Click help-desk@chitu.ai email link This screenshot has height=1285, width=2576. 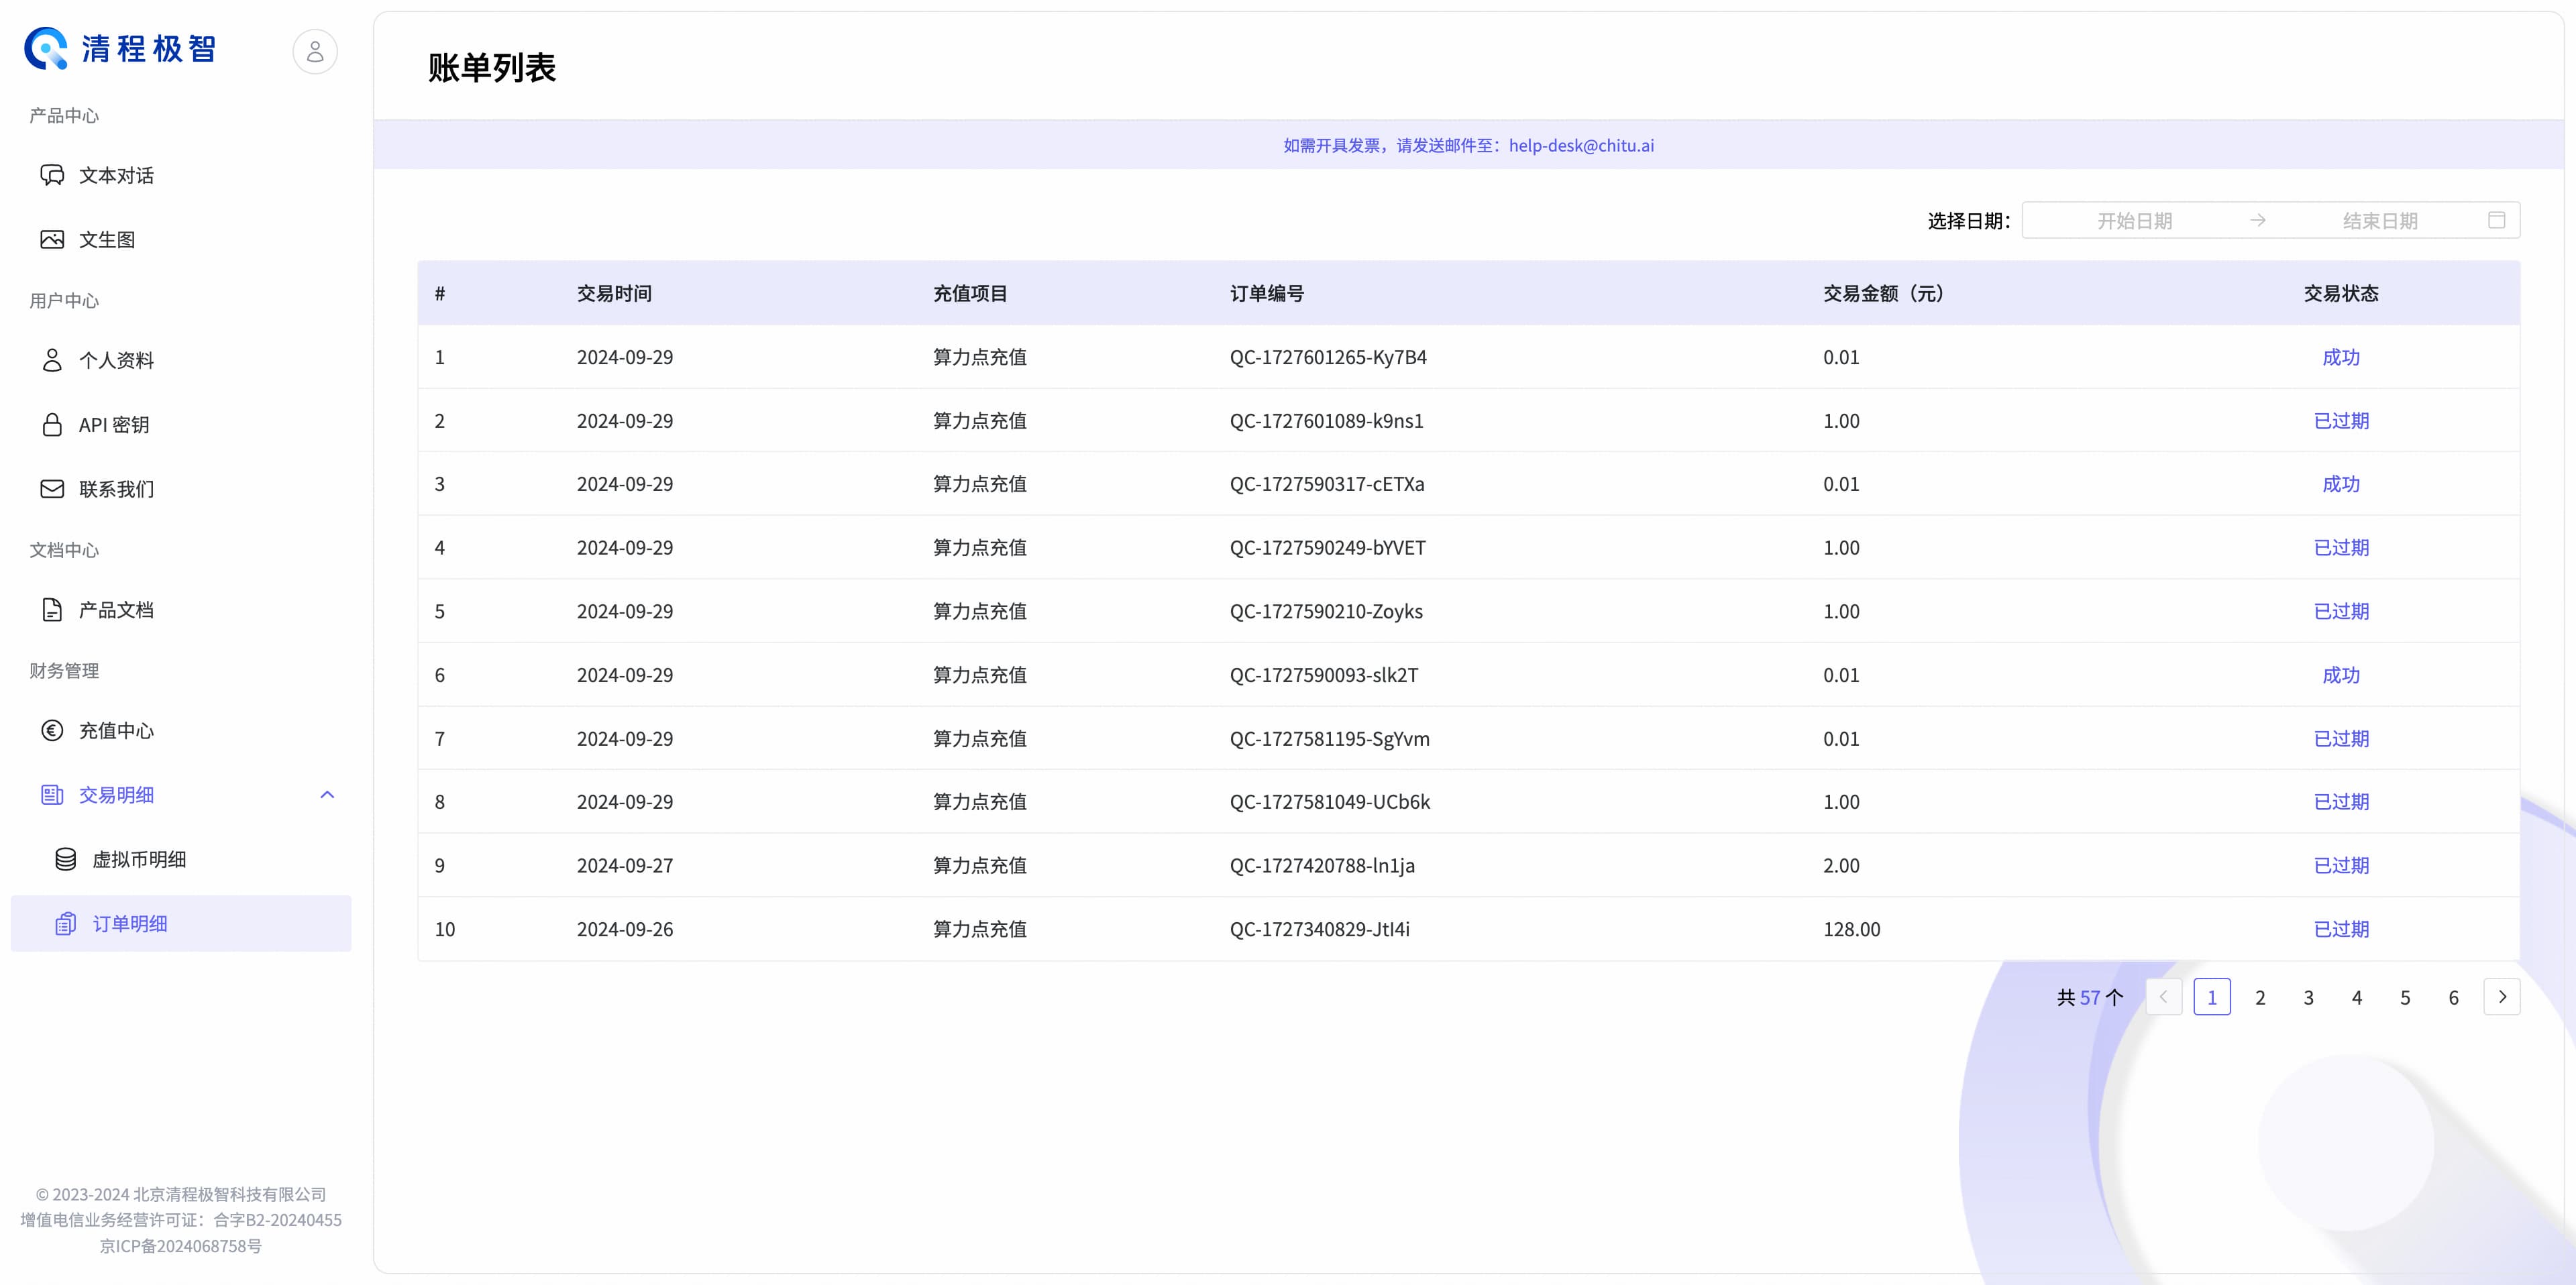1581,146
